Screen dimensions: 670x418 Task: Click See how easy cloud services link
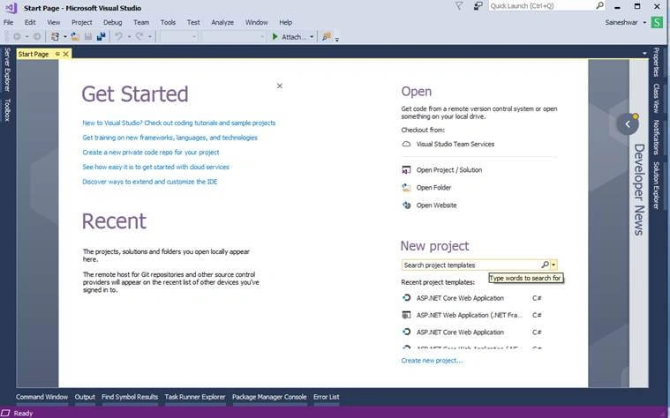[x=155, y=167]
